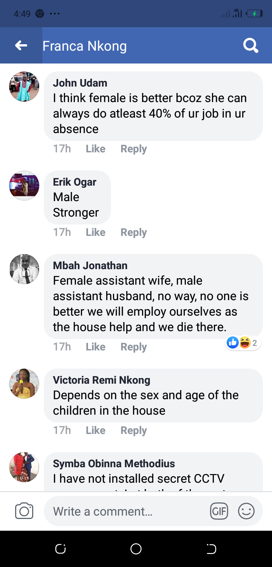Open Mbah Jonathan's profile picture
Image resolution: width=272 pixels, height=567 pixels.
click(x=24, y=269)
